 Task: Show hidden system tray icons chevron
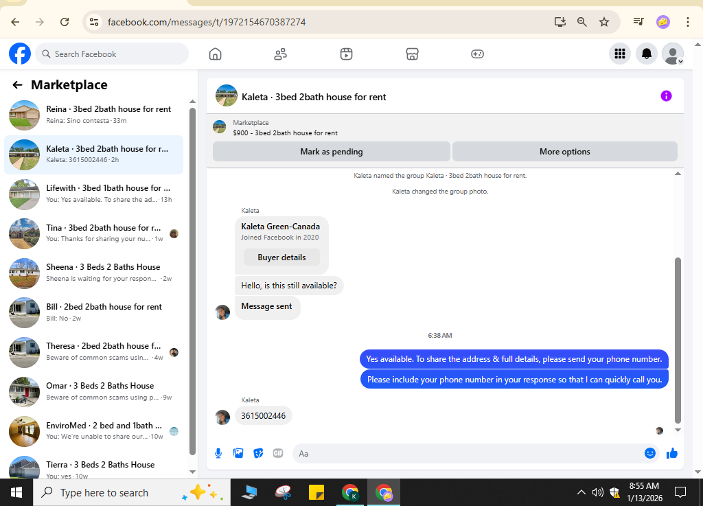[581, 492]
